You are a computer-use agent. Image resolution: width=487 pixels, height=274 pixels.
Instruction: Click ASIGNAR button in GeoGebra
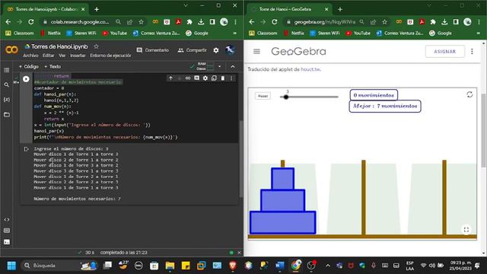[444, 51]
